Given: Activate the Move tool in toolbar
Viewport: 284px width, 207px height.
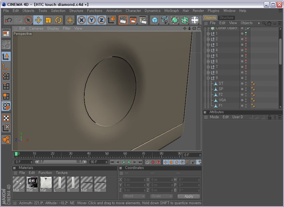Looking at the screenshot, I should 38,20.
